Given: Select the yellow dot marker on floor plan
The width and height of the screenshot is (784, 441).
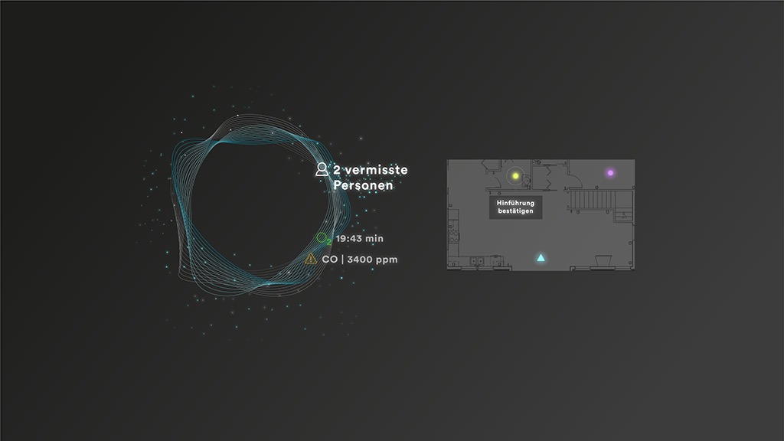Looking at the screenshot, I should [x=515, y=176].
